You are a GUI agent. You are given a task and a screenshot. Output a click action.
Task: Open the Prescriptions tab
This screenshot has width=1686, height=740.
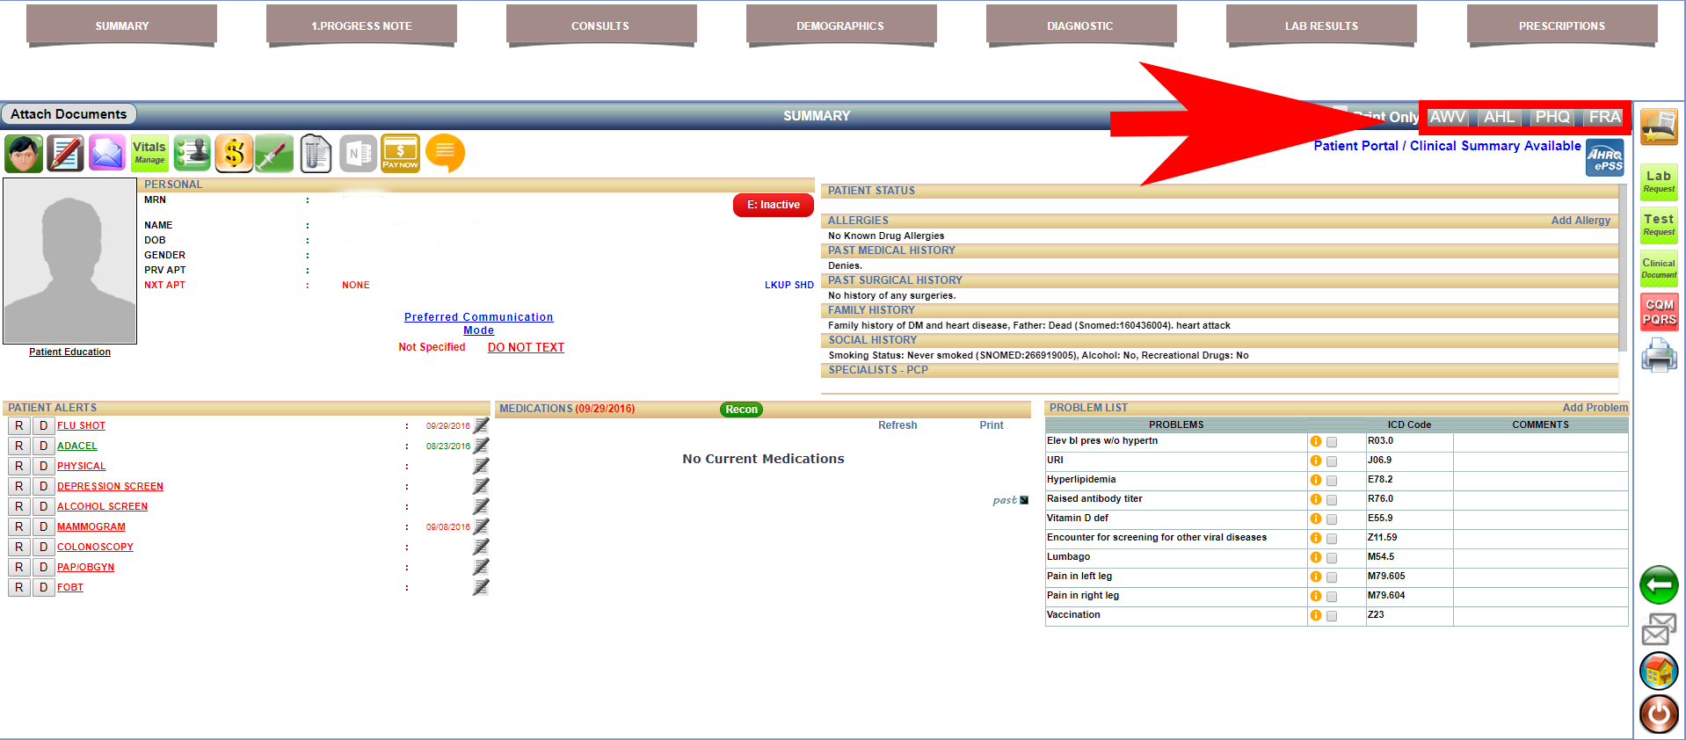click(x=1561, y=25)
